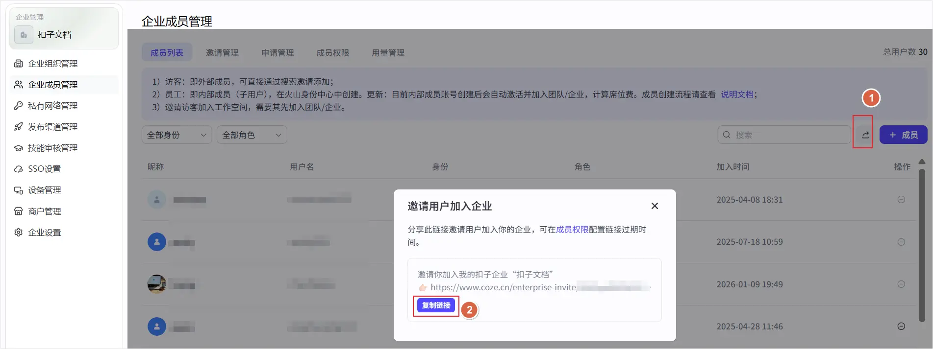Switch to the 用量管理 tab
Screen dimensions: 933x349
388,52
